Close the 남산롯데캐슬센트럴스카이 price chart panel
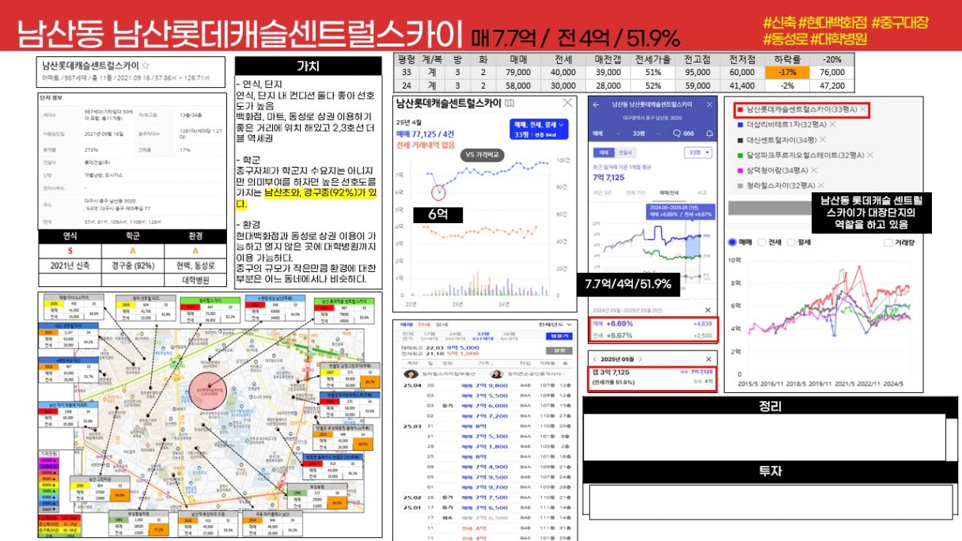The width and height of the screenshot is (962, 541). tap(567, 103)
